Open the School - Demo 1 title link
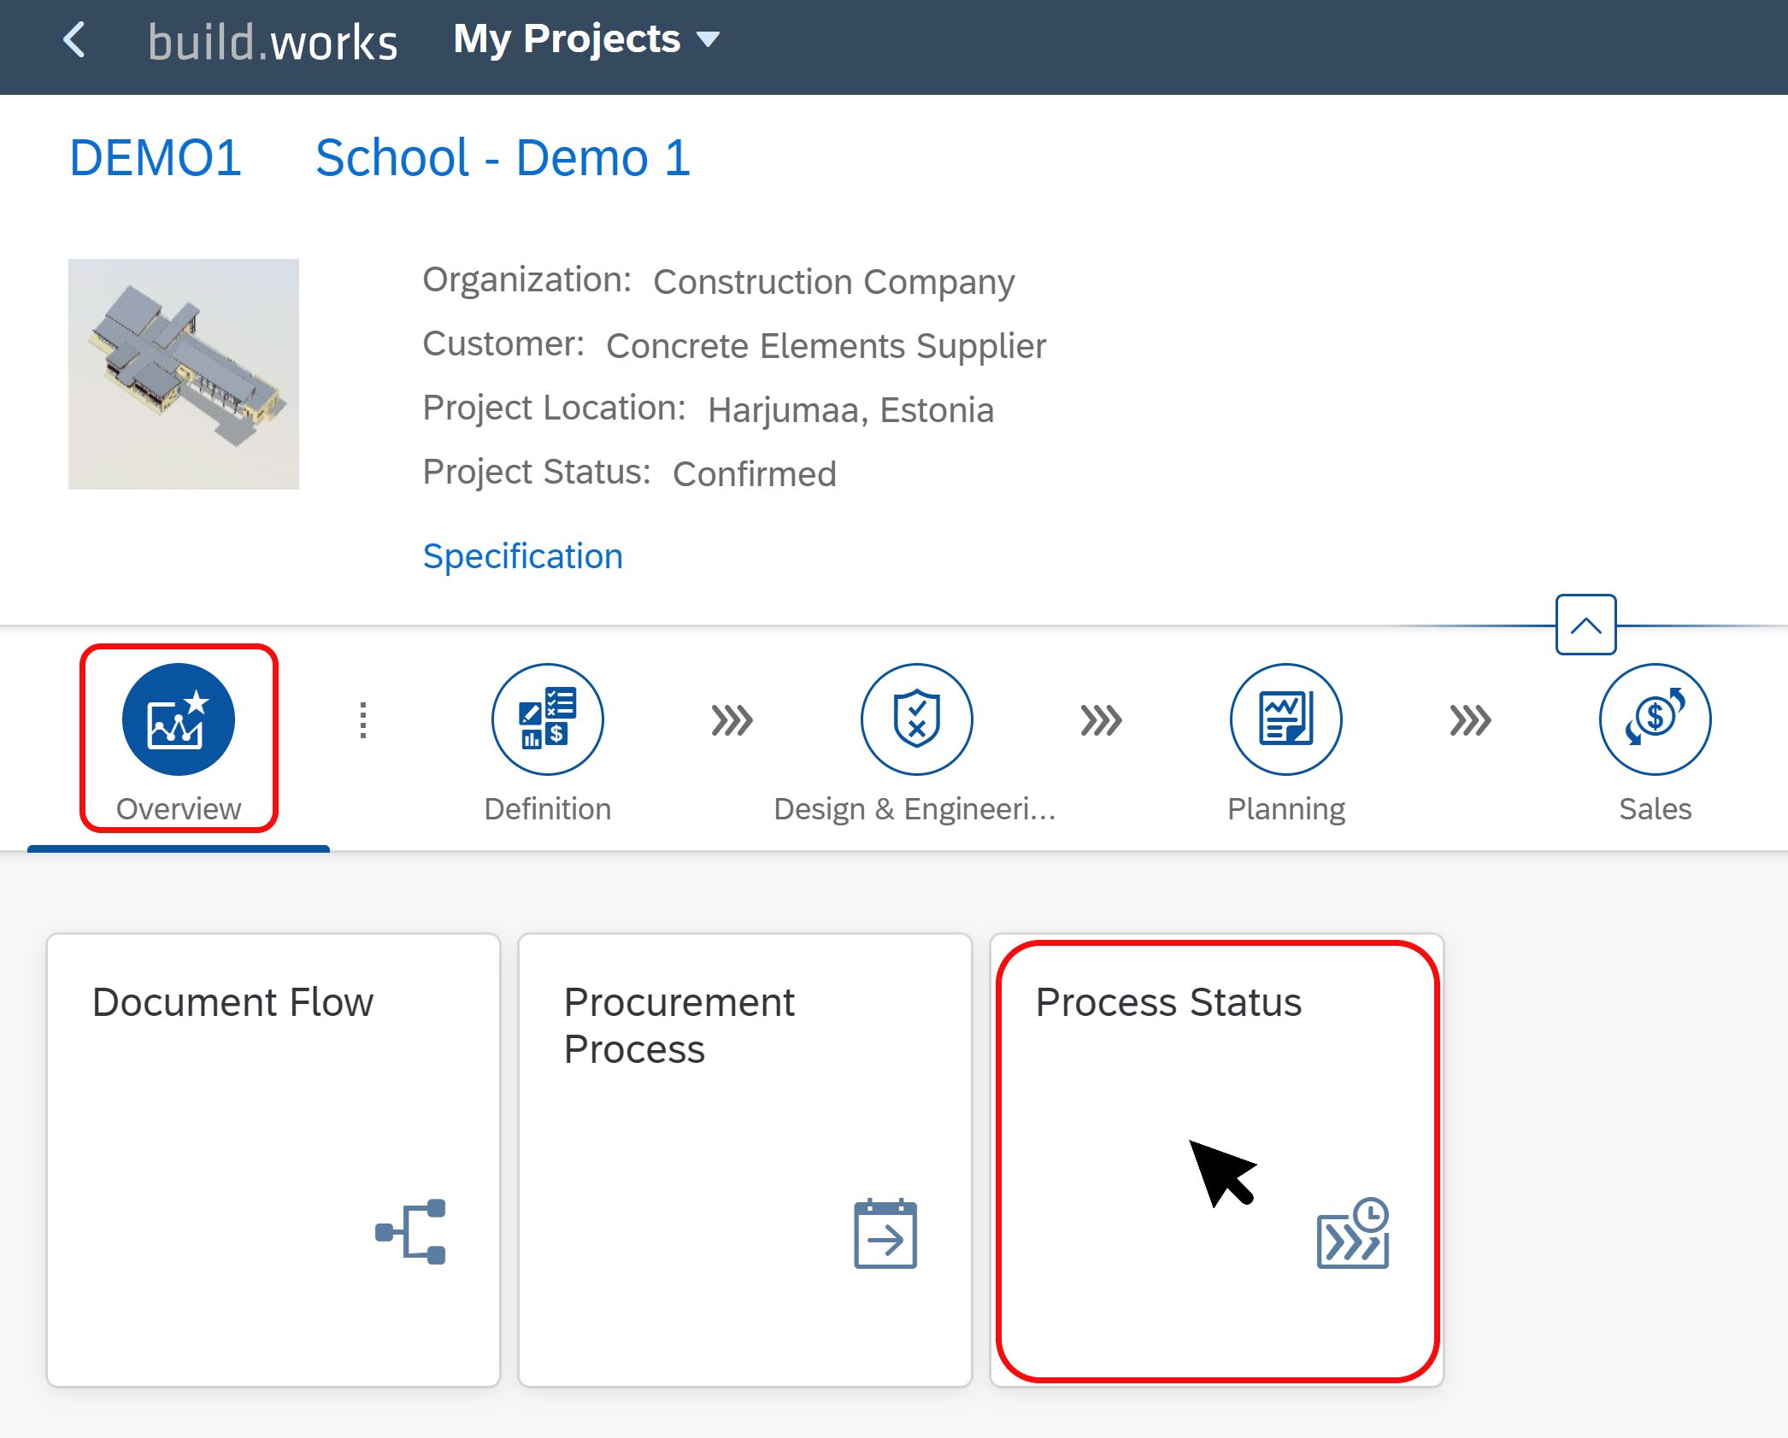Screen dimensions: 1788x1438 point(503,158)
